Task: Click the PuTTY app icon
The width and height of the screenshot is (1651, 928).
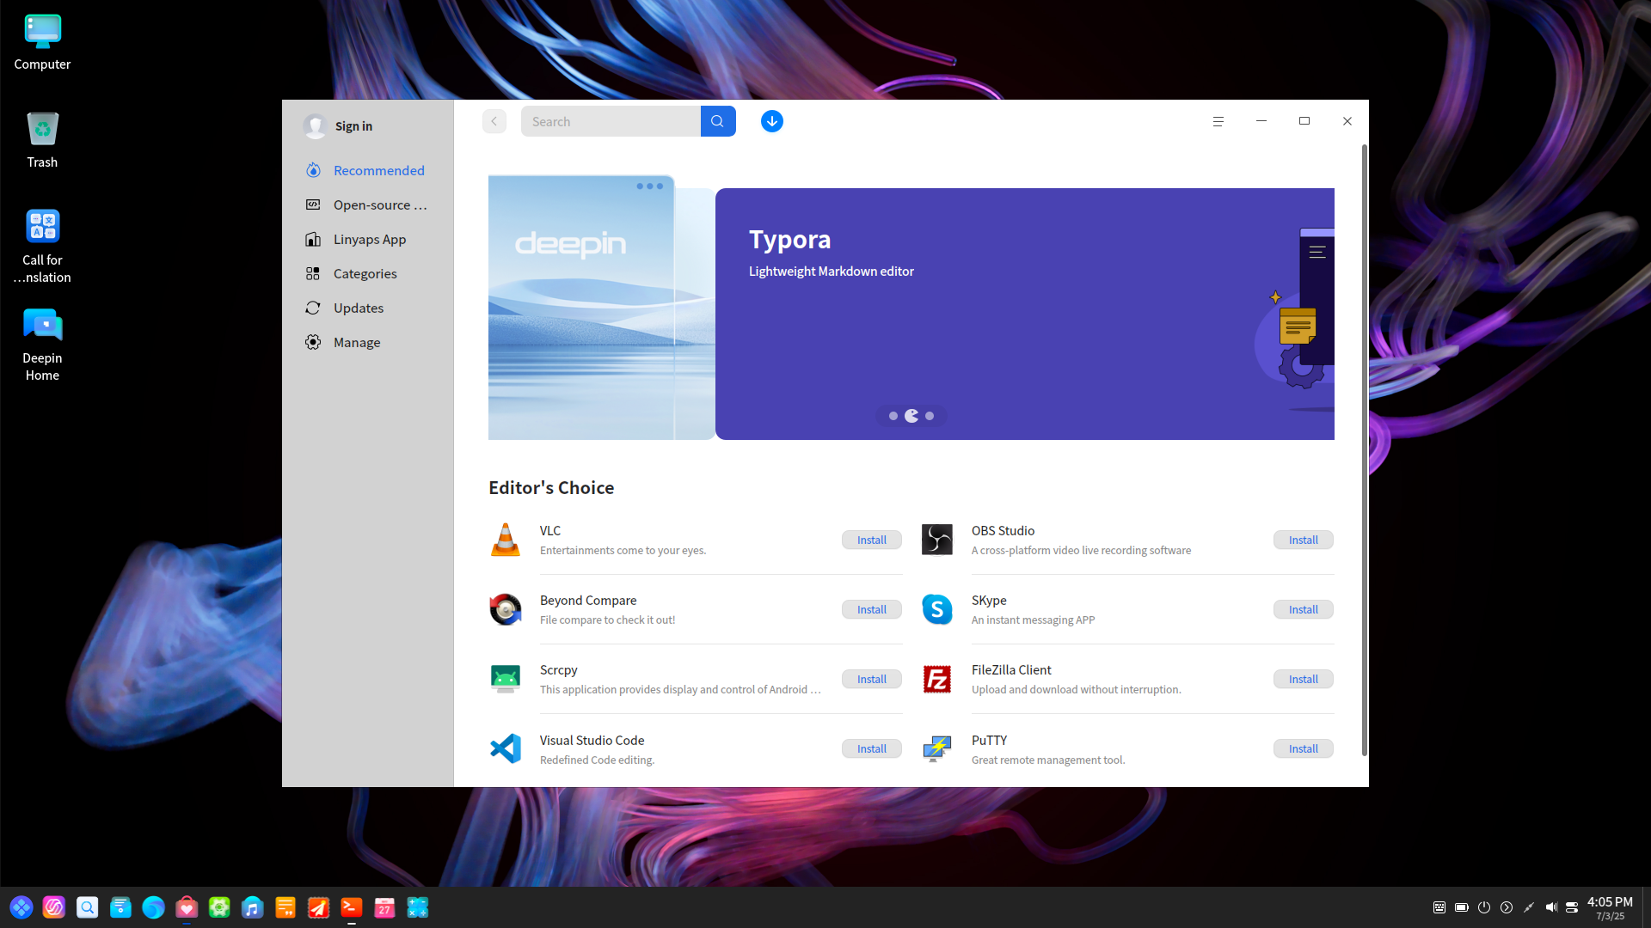Action: tap(937, 748)
